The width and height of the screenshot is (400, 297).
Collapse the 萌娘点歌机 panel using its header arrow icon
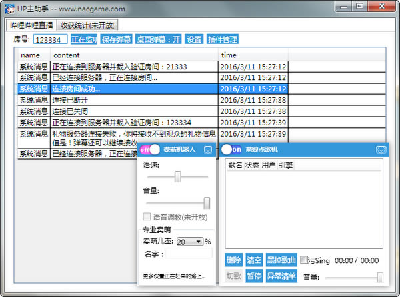[x=381, y=150]
